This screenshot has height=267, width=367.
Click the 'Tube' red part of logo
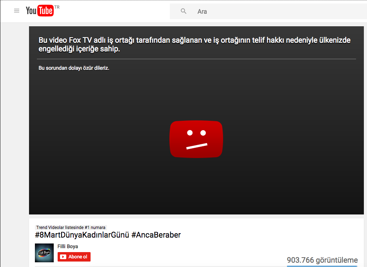point(45,11)
